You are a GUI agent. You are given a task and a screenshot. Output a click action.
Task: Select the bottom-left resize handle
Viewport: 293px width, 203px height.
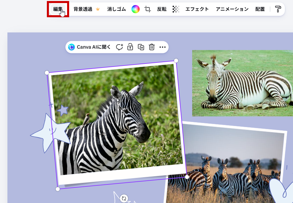58,189
